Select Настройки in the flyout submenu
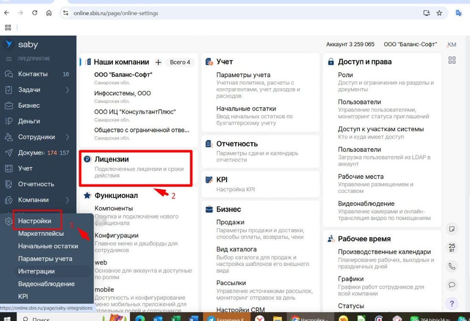Screen dimensions: 470x321 click(x=35, y=221)
